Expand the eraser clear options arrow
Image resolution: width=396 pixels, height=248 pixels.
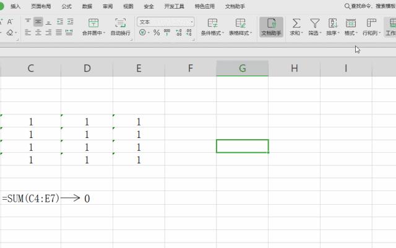tap(16, 33)
